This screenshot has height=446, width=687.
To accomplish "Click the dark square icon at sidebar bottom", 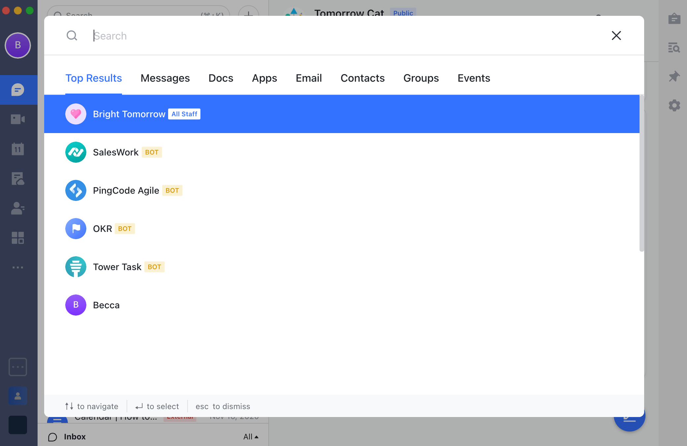I will coord(18,425).
